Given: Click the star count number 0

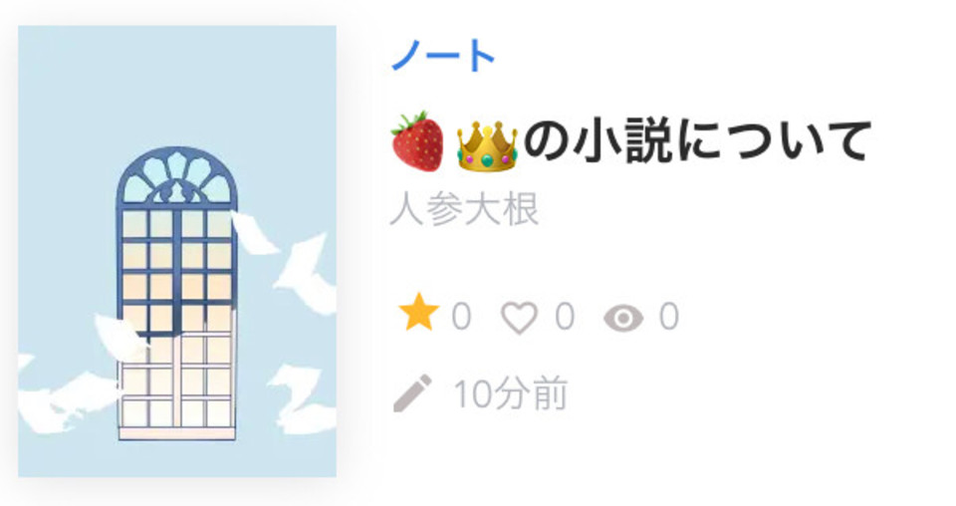Looking at the screenshot, I should [x=461, y=317].
